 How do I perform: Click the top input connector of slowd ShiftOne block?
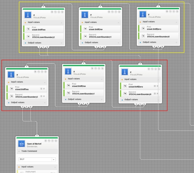click(84, 63)
